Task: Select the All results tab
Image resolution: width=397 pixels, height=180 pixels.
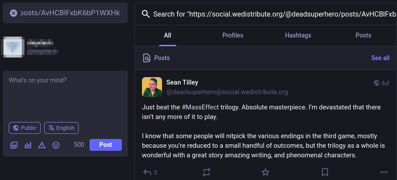Action: [168, 35]
